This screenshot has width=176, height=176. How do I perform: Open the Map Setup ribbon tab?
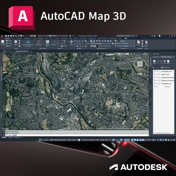(64, 38)
